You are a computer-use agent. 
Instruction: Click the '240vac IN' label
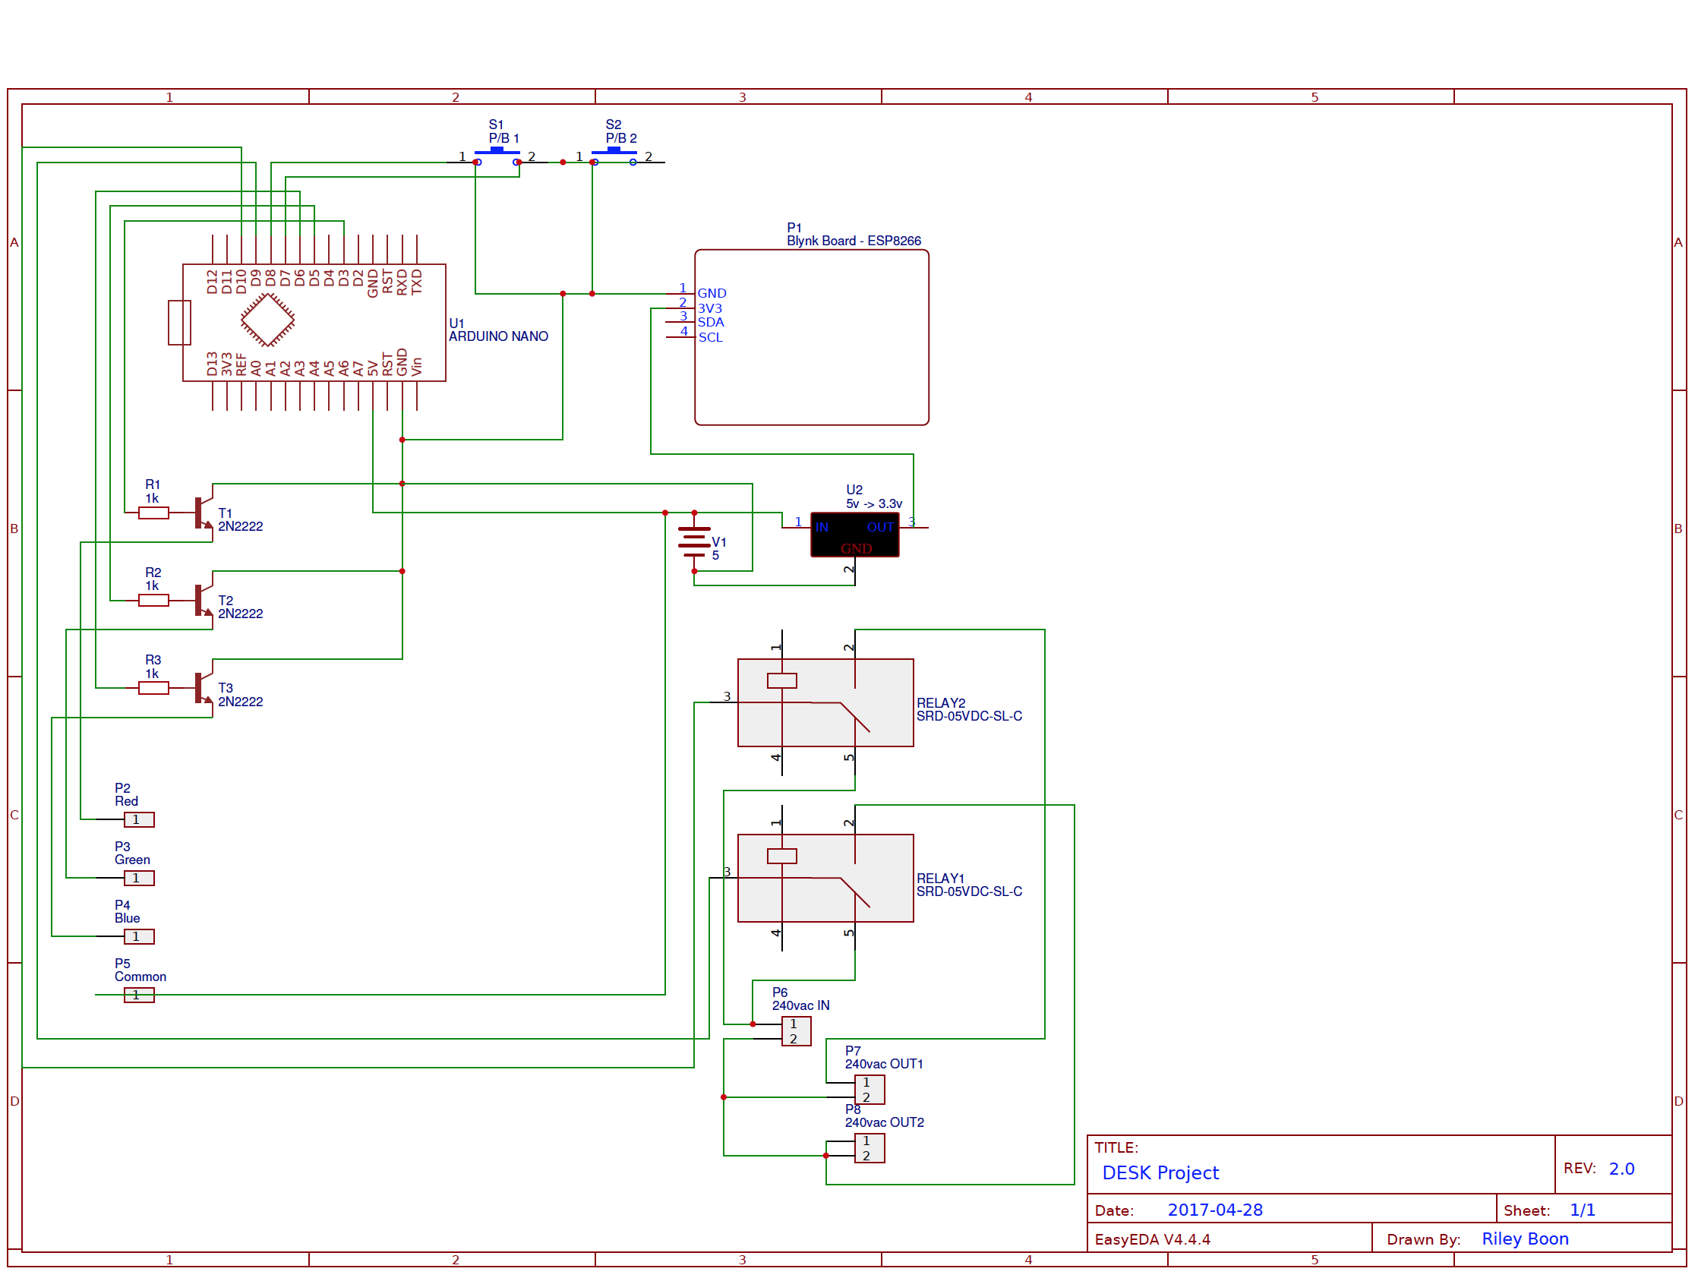[801, 1006]
